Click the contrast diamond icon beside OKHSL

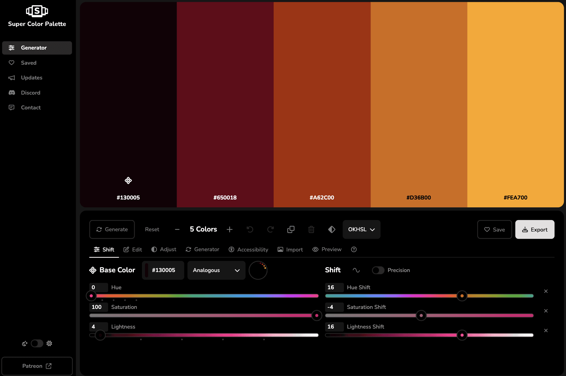(x=332, y=230)
